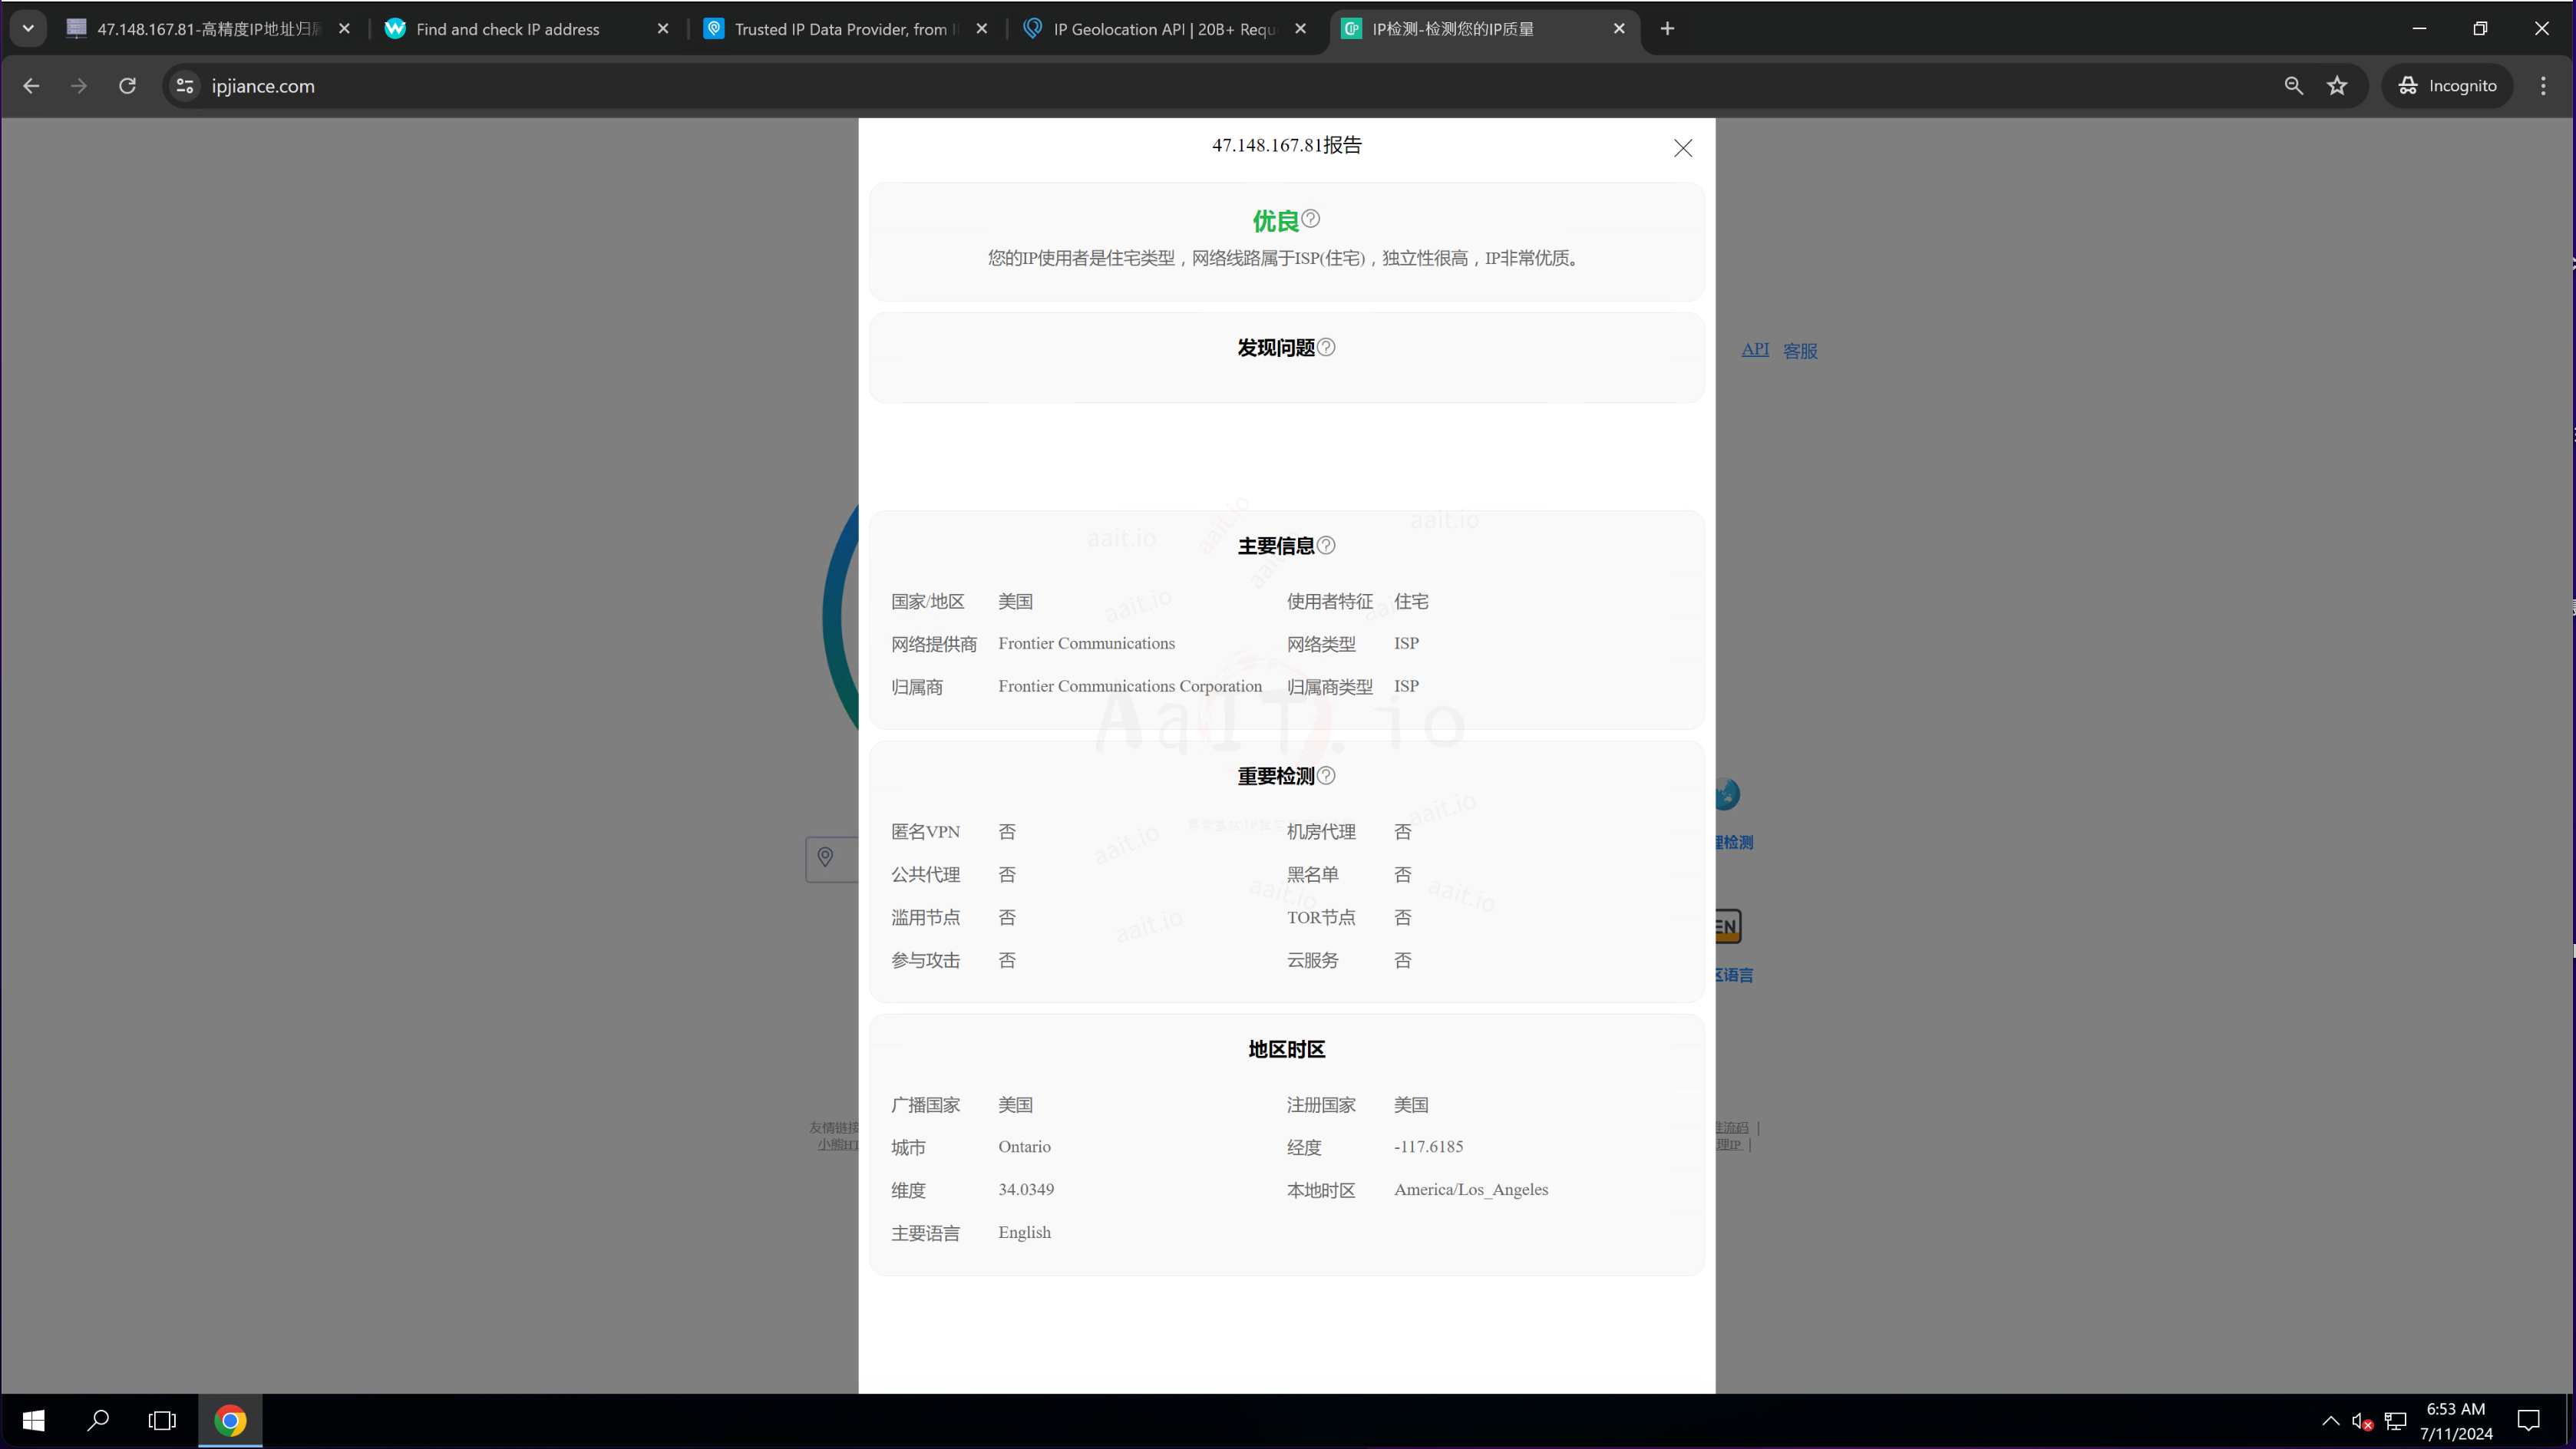Image resolution: width=2576 pixels, height=1449 pixels.
Task: Click the close button on the report dialog
Action: [1683, 147]
